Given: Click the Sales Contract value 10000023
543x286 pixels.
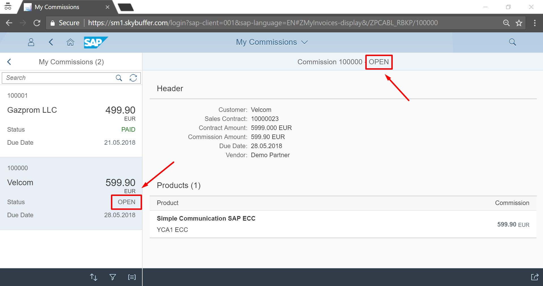Looking at the screenshot, I should (x=265, y=119).
